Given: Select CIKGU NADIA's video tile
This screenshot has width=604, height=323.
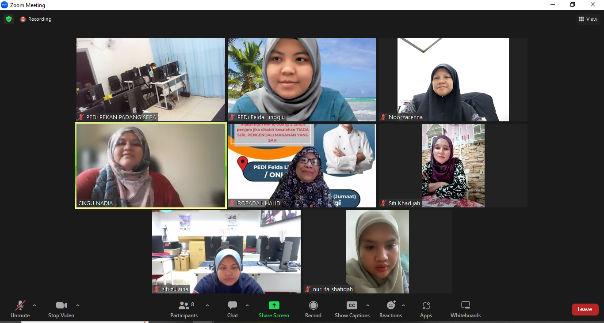Looking at the screenshot, I should click(x=151, y=165).
